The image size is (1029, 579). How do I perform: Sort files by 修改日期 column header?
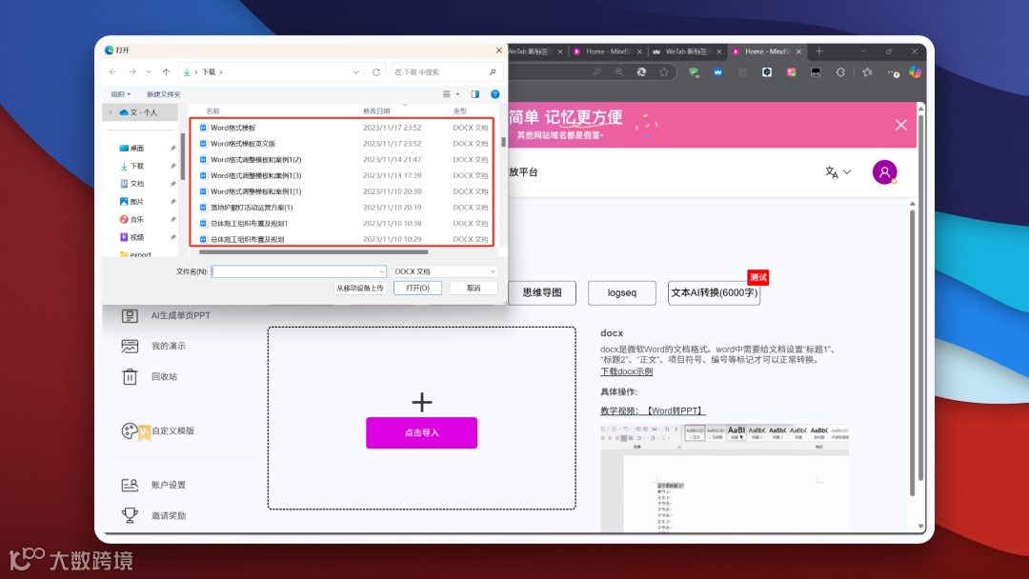pyautogui.click(x=376, y=110)
